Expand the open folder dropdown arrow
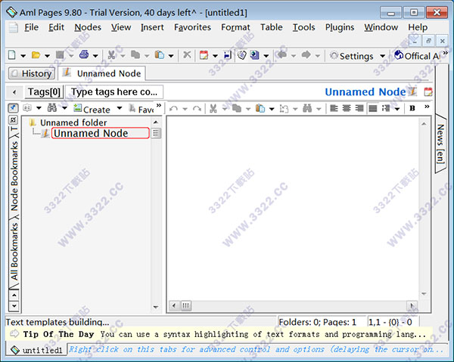Viewport: 454px width, 362px height. pyautogui.click(x=47, y=56)
